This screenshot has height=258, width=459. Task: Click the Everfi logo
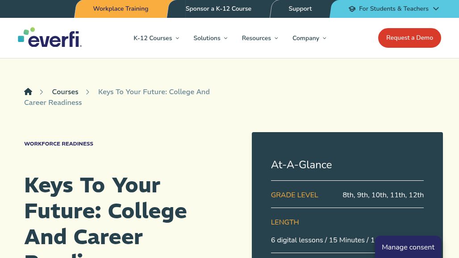point(50,37)
